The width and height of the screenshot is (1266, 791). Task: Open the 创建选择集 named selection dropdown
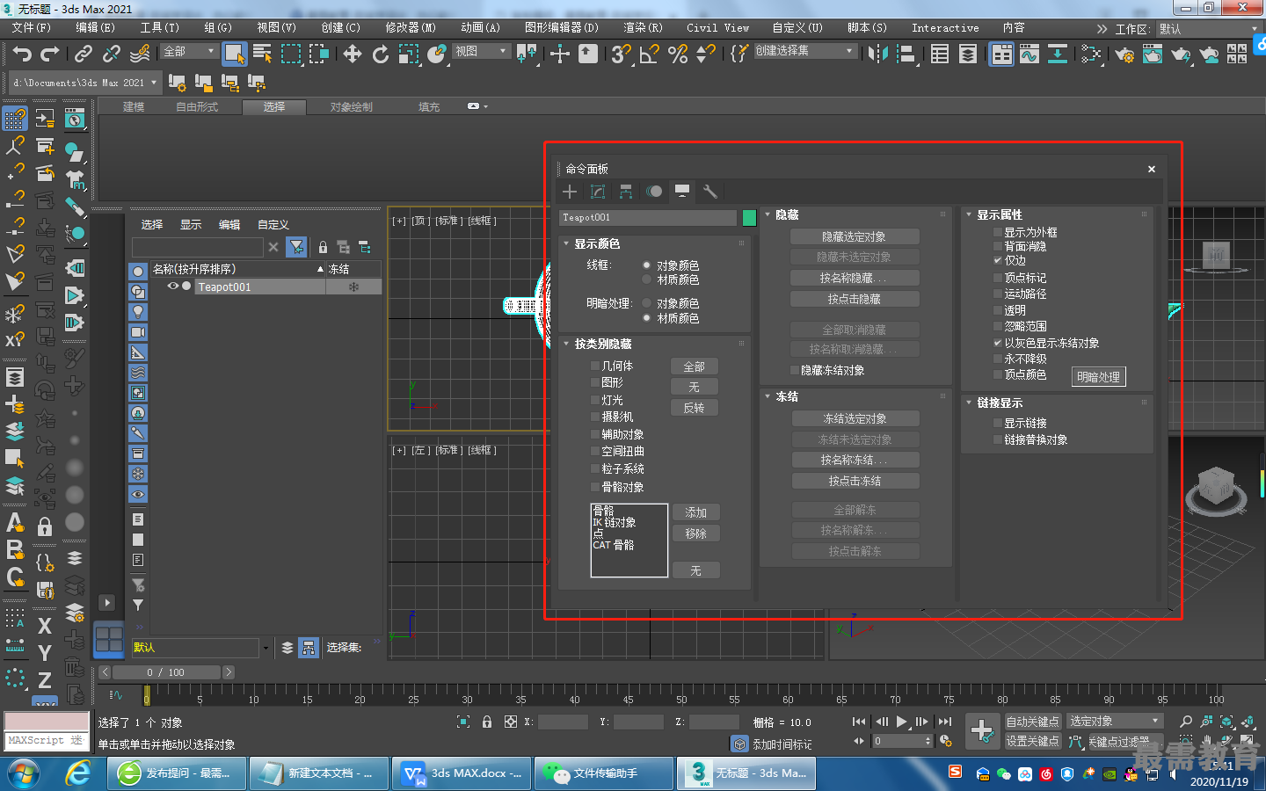tap(805, 51)
